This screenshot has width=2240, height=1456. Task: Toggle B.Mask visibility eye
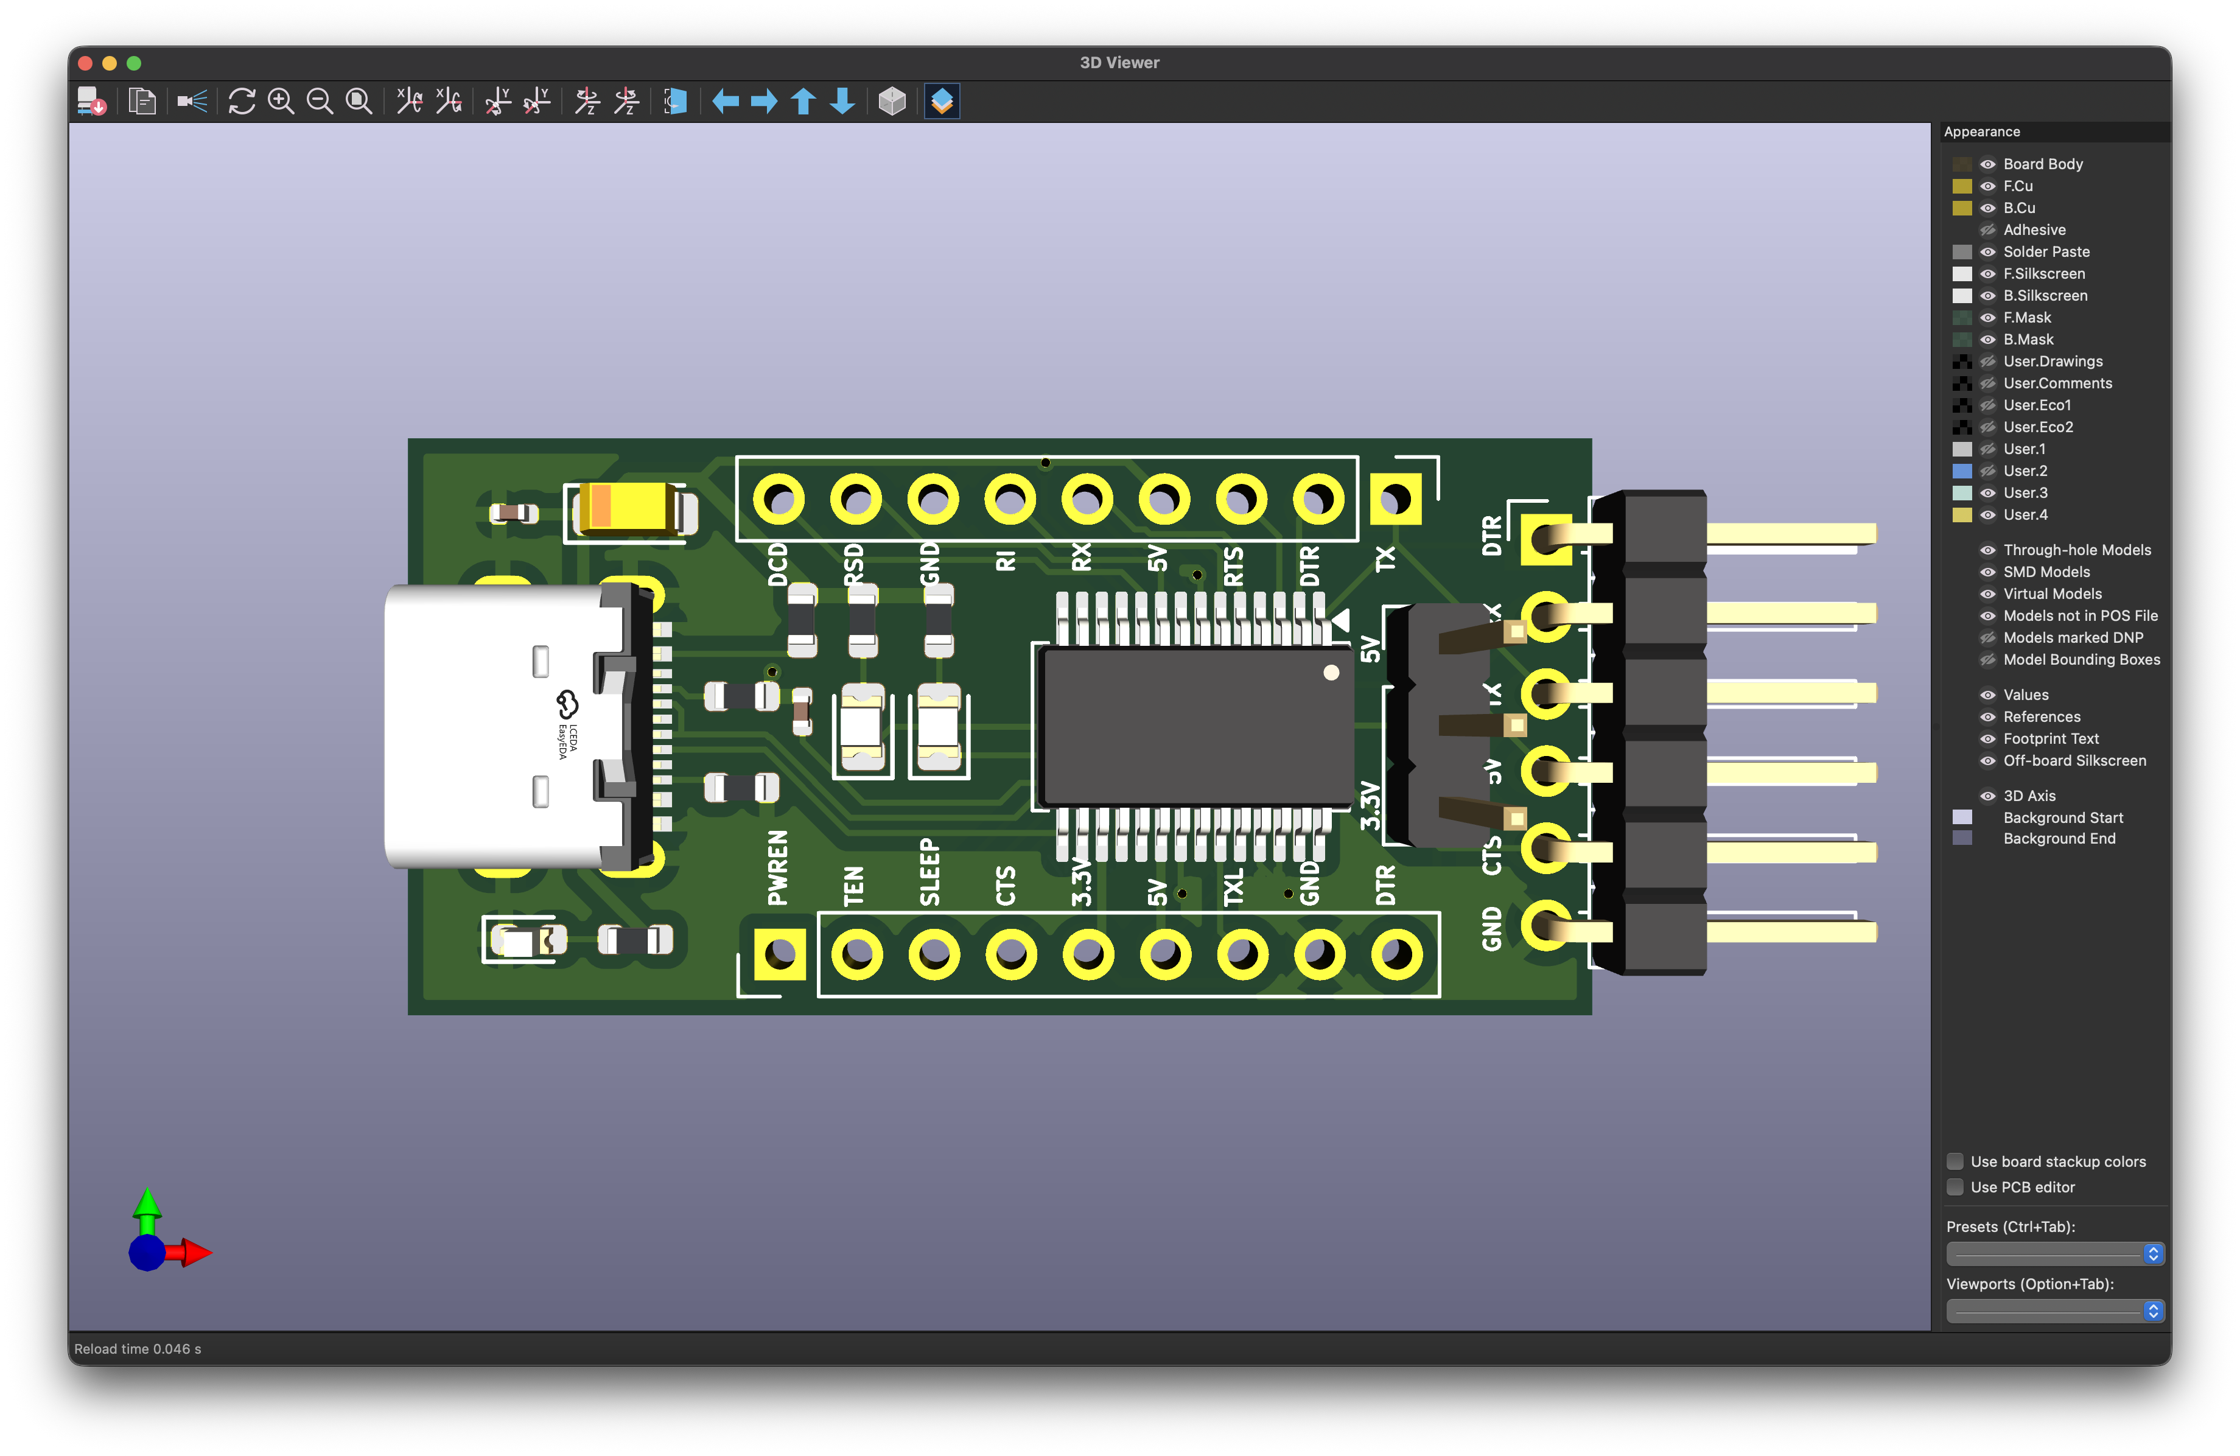click(1988, 340)
